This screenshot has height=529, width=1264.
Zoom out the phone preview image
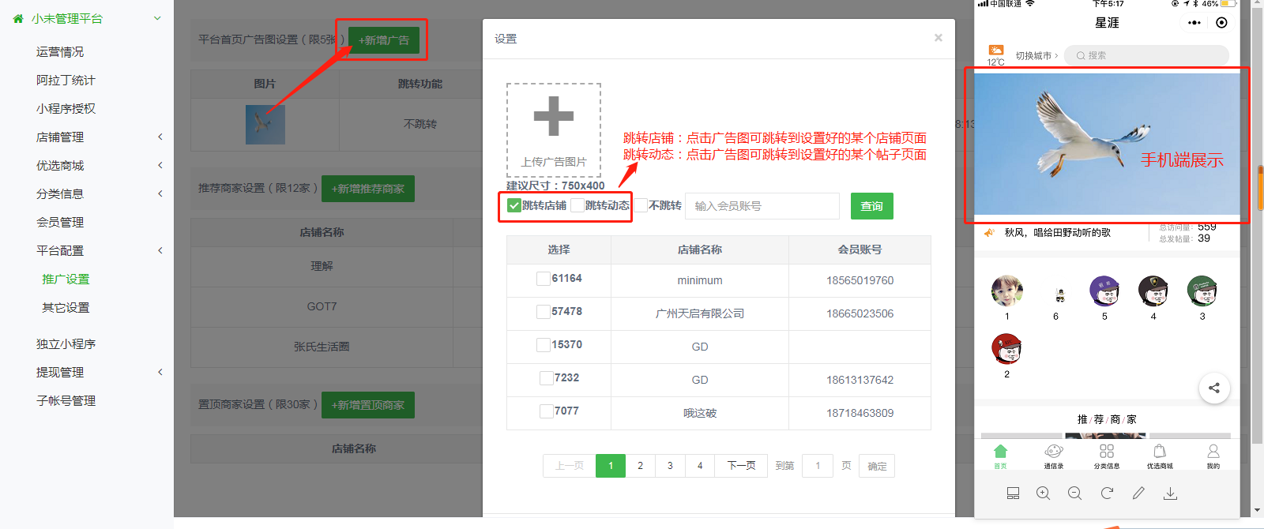[x=1074, y=493]
